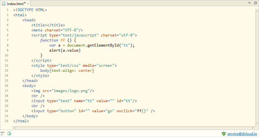This screenshot has width=259, height=140.
Task: Click the input type="text" line
Action: pos(84,101)
